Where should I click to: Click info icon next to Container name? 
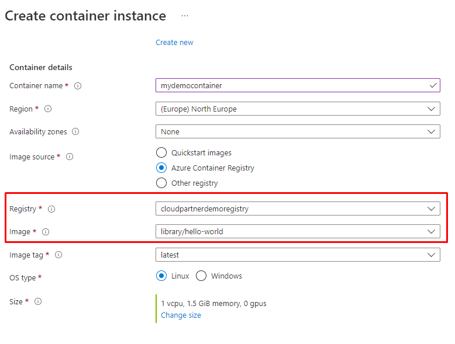click(x=78, y=86)
